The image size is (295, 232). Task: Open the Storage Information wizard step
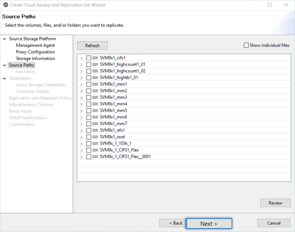[x=35, y=58]
